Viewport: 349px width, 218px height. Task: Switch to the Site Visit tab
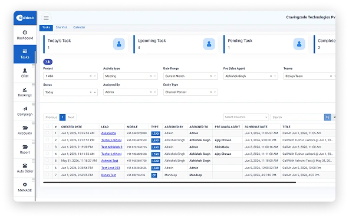[62, 27]
